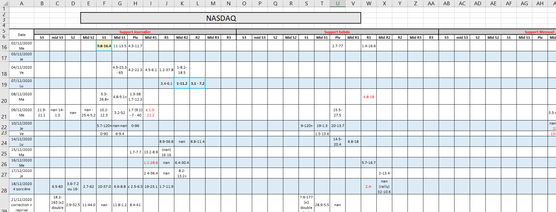Click the Support Journalier header
This screenshot has height=212, width=556.
tap(135, 32)
